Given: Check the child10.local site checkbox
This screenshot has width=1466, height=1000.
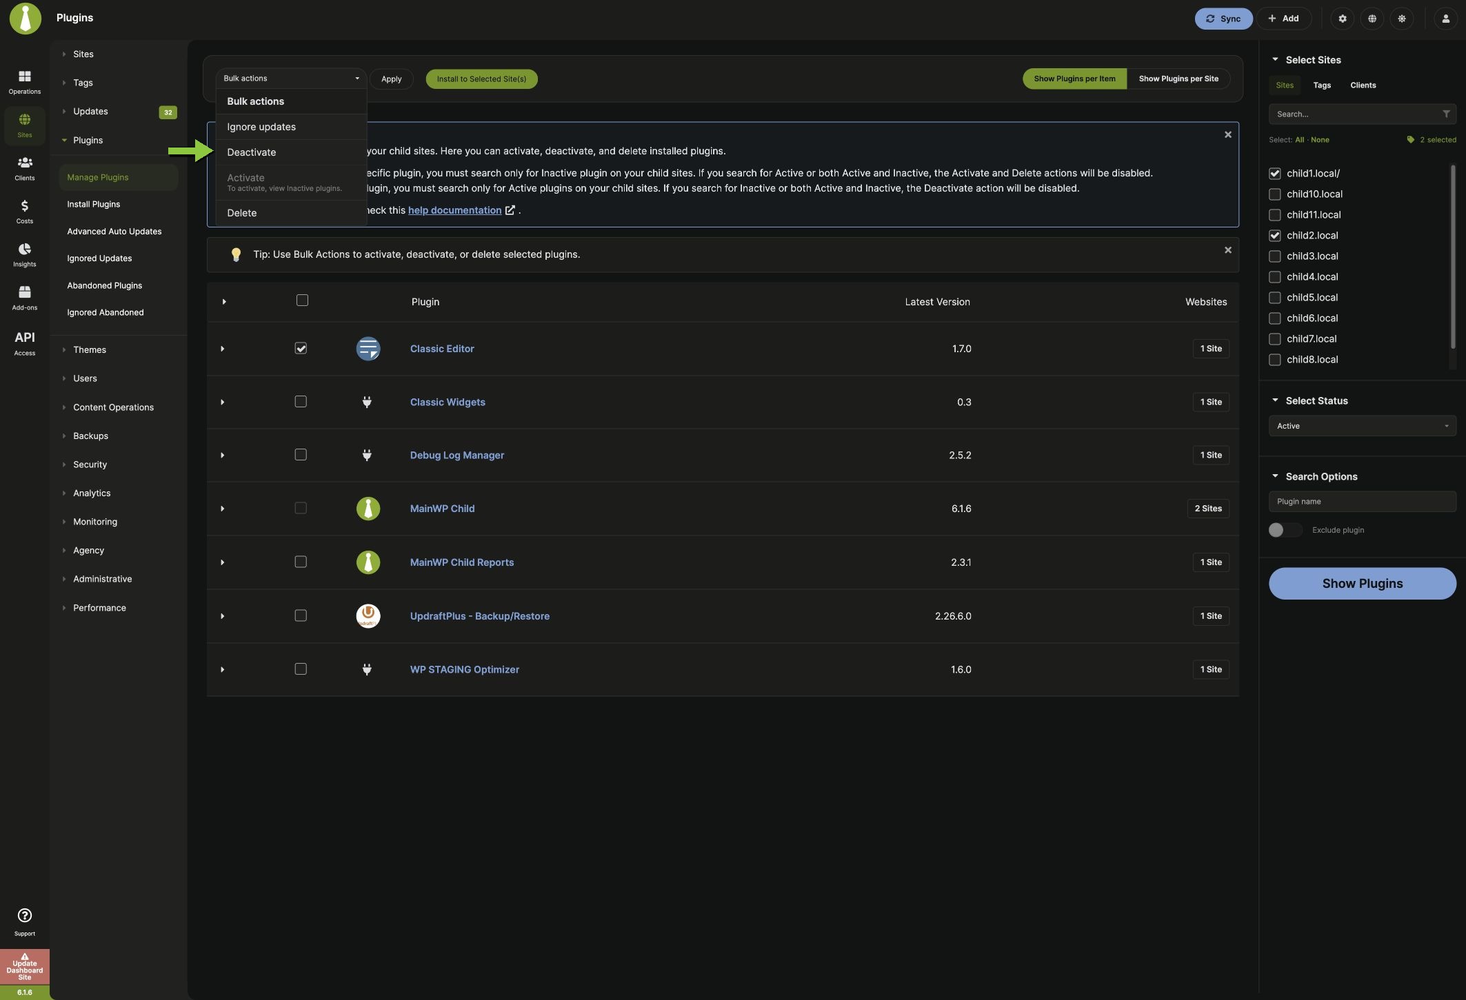Looking at the screenshot, I should pos(1274,194).
